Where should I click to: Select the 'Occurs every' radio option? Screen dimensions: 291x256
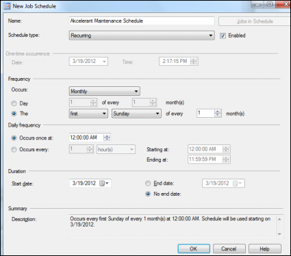coord(14,149)
